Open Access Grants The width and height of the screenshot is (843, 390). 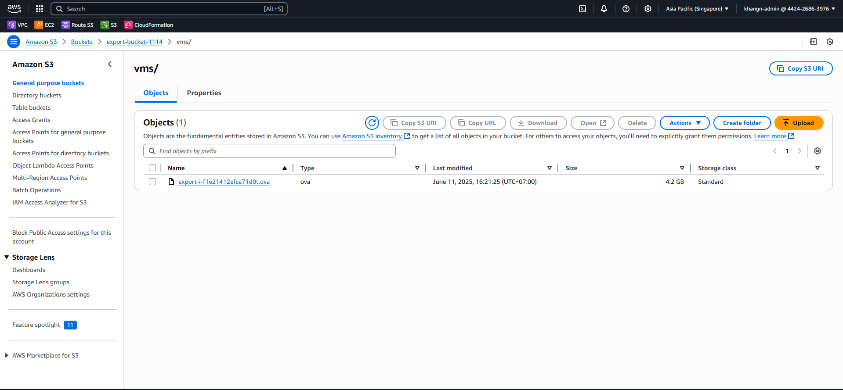(x=31, y=120)
